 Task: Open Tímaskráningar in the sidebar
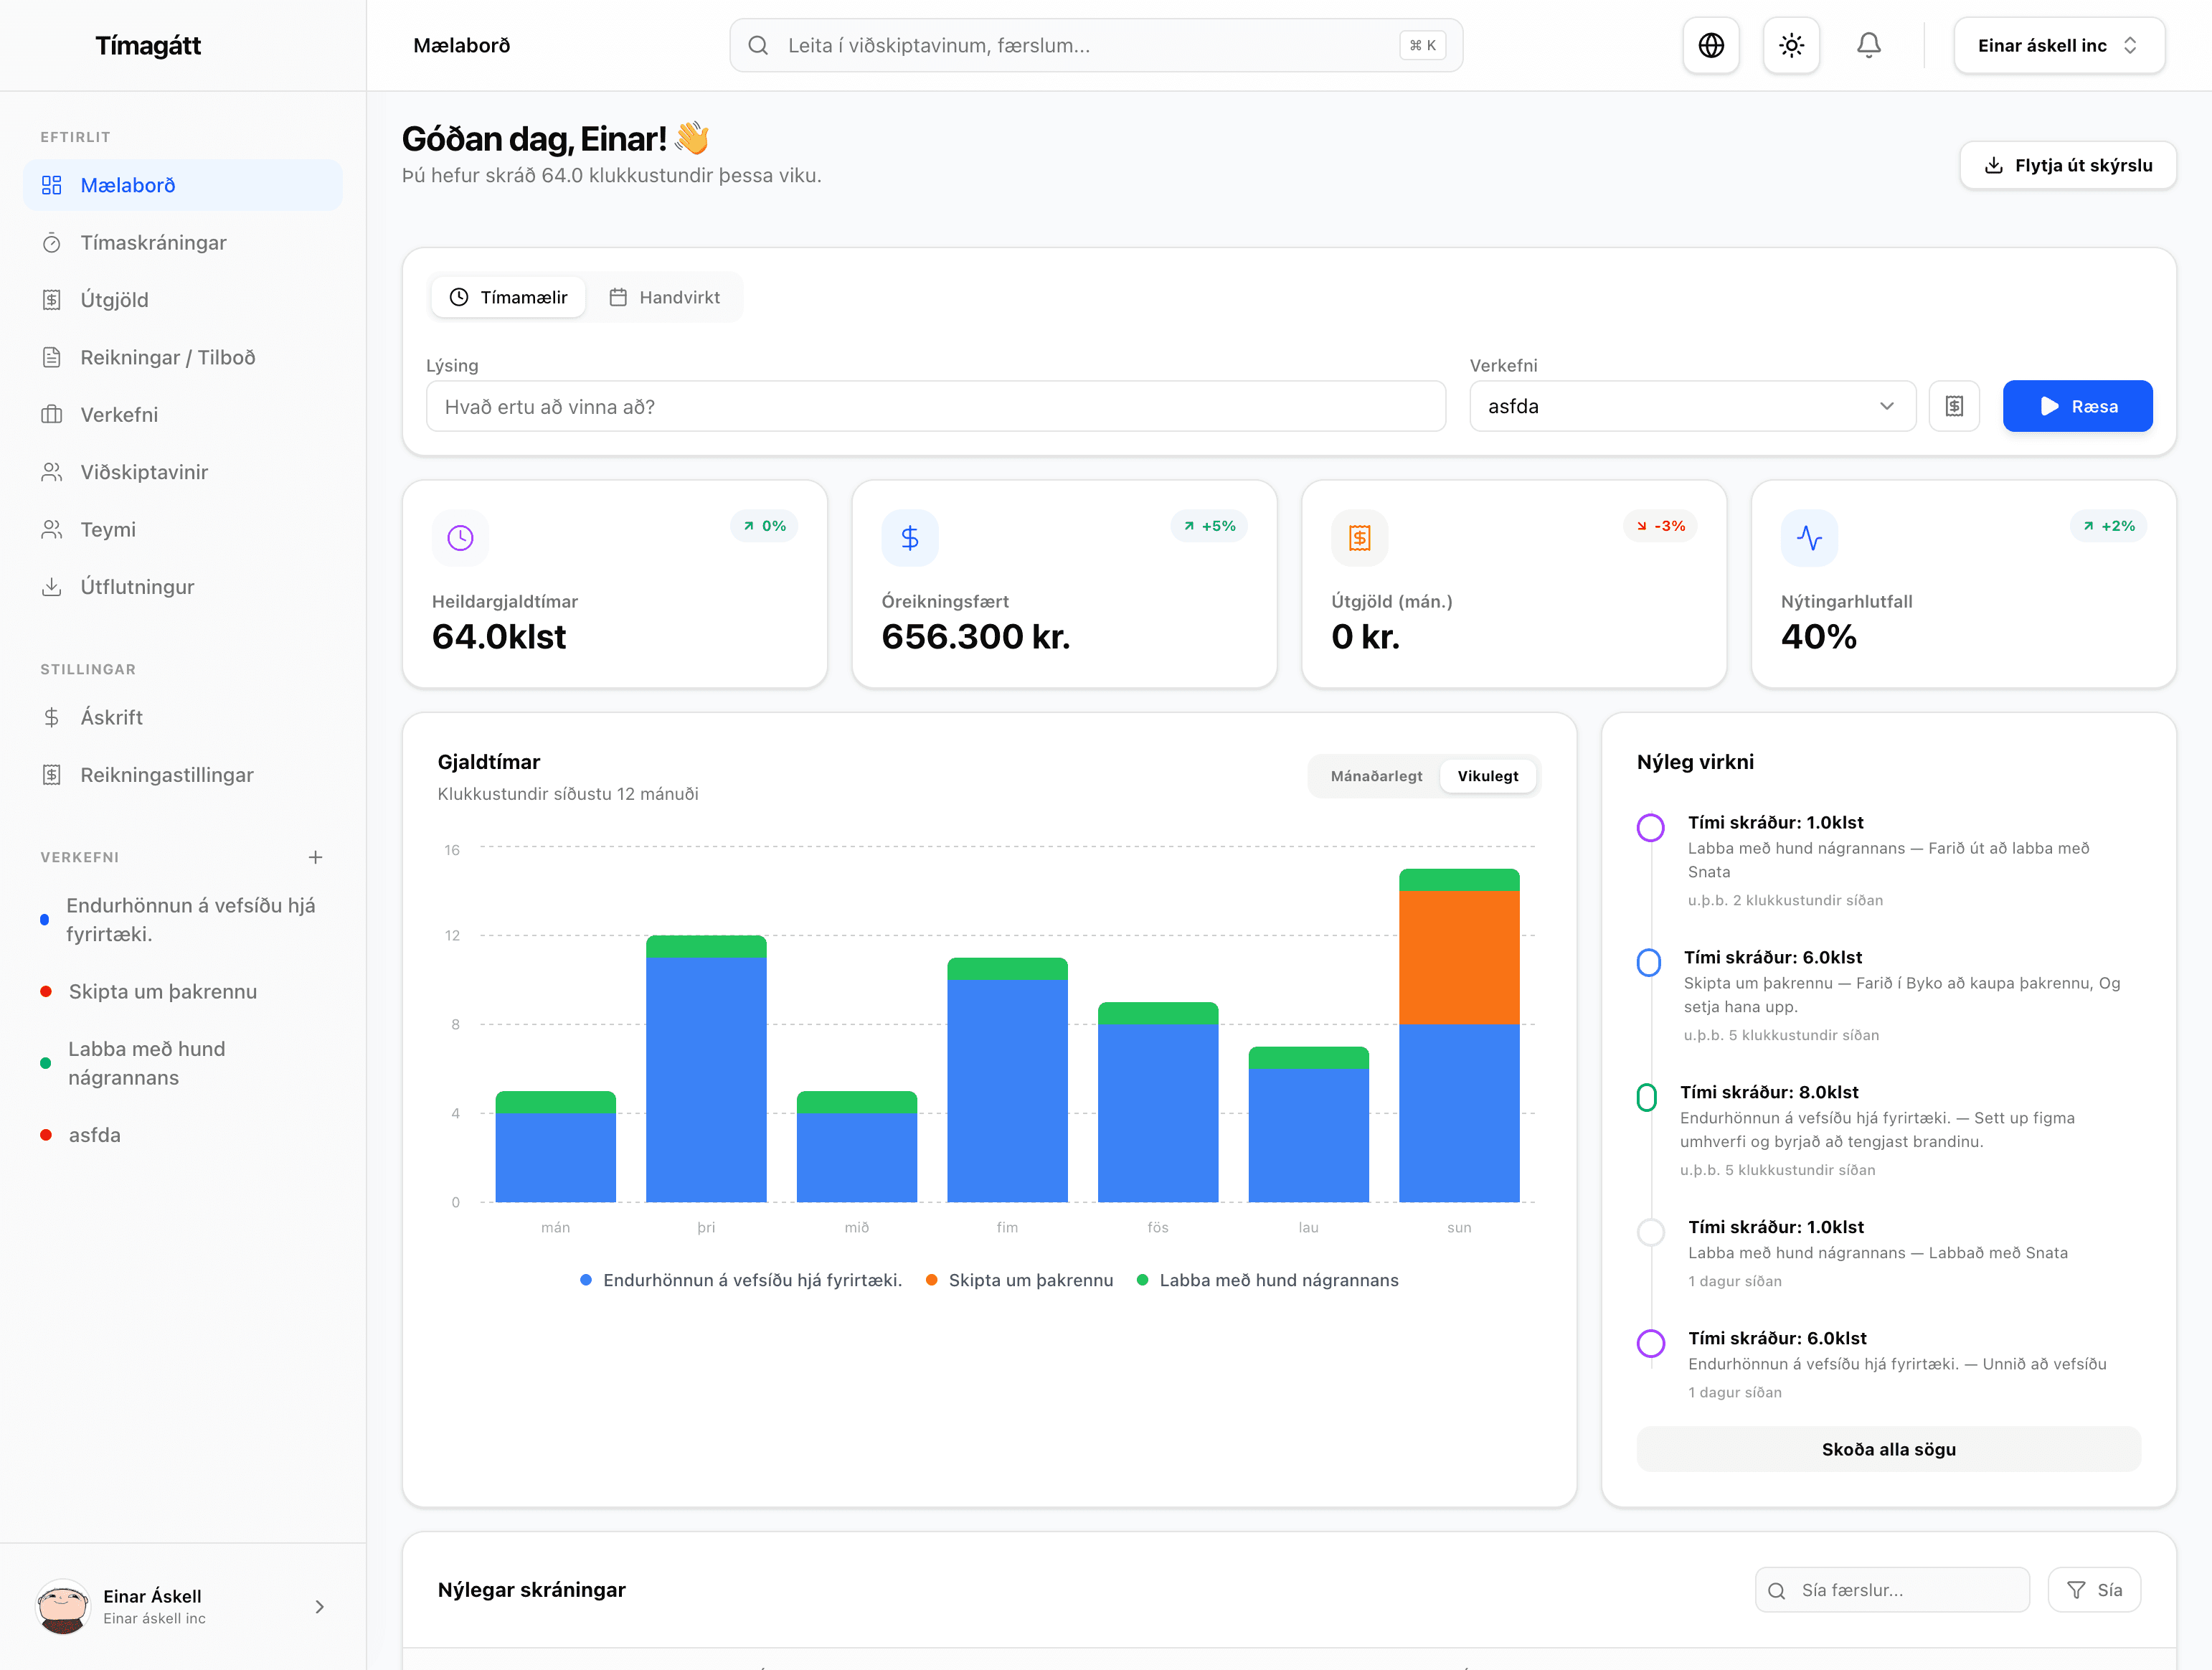pos(153,243)
